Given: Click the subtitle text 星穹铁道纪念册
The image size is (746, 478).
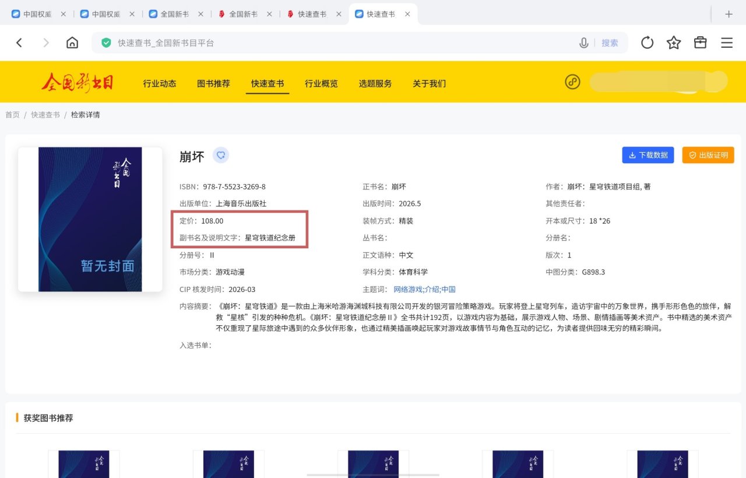Looking at the screenshot, I should (270, 238).
